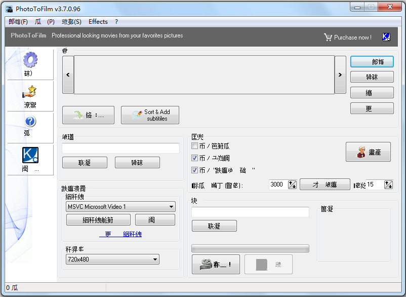Click the empty picture strip area
This screenshot has height=297, width=406.
coord(205,75)
